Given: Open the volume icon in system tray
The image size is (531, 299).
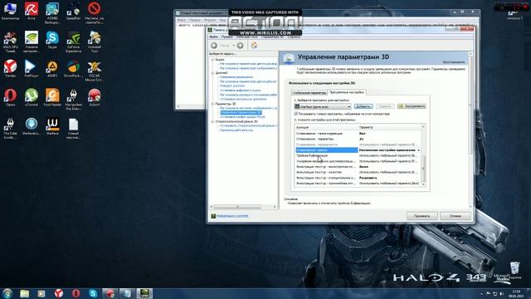Looking at the screenshot, I should pyautogui.click(x=501, y=293).
